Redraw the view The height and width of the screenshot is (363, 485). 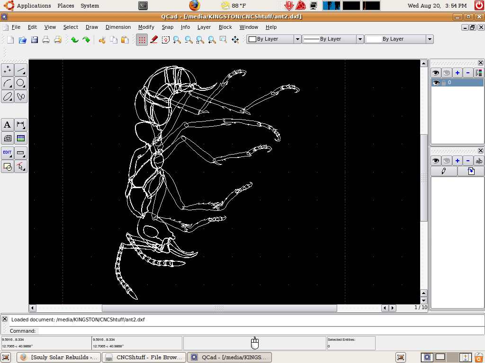tap(165, 40)
